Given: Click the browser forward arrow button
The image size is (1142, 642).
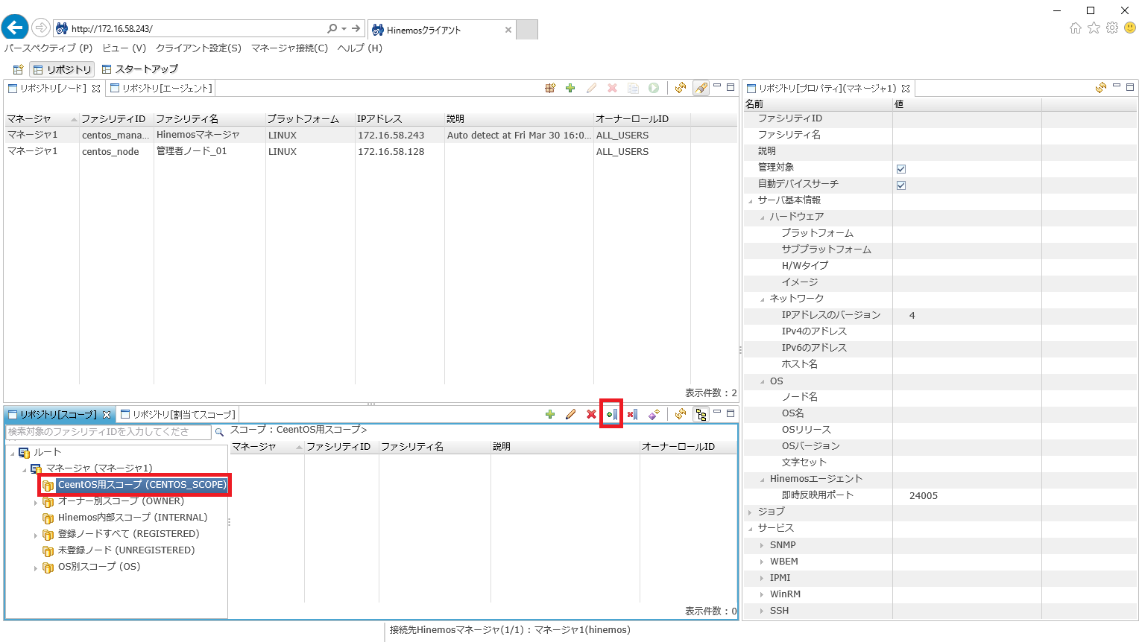Looking at the screenshot, I should point(41,28).
